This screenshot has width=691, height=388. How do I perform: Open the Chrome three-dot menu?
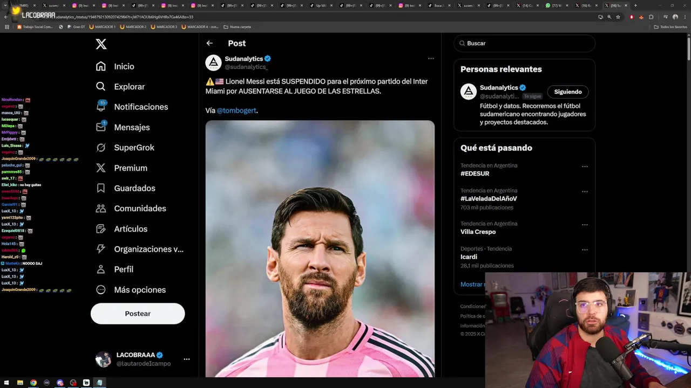(x=685, y=17)
